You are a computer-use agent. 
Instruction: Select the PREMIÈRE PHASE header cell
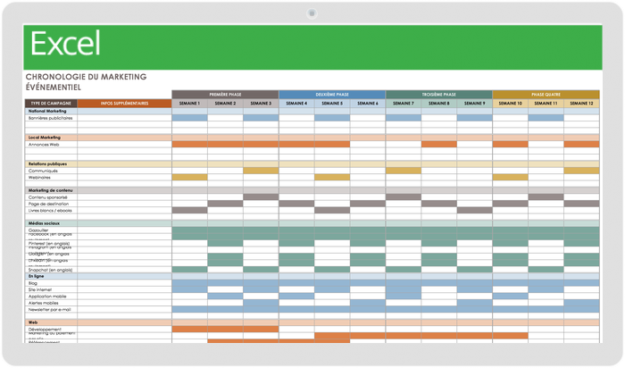coord(224,94)
